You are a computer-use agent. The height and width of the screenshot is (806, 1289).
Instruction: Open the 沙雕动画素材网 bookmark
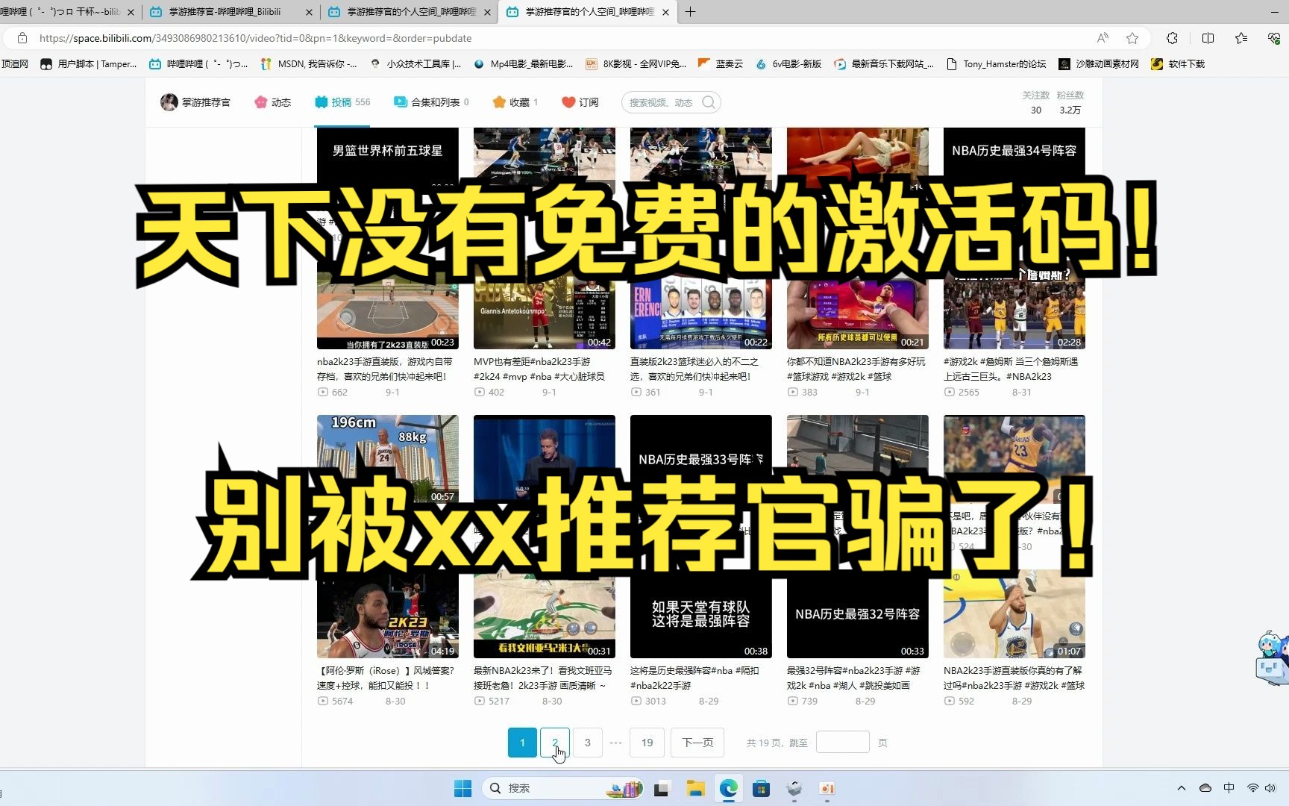[1099, 64]
